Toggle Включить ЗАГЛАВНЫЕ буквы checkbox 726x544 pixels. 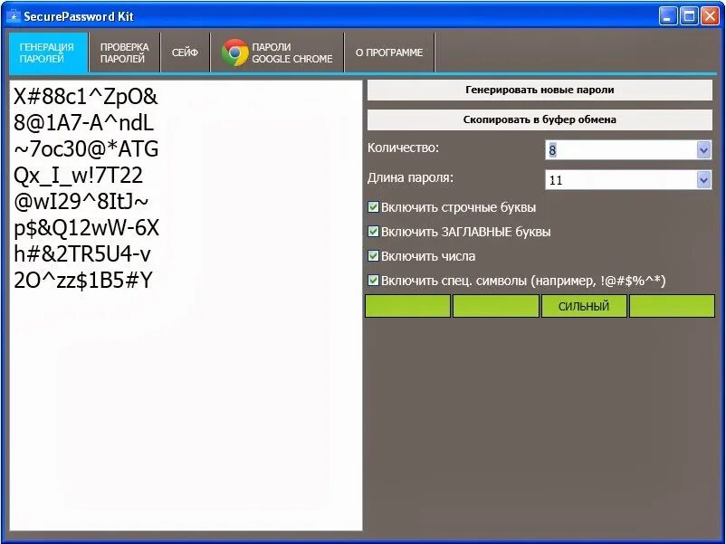(x=373, y=231)
